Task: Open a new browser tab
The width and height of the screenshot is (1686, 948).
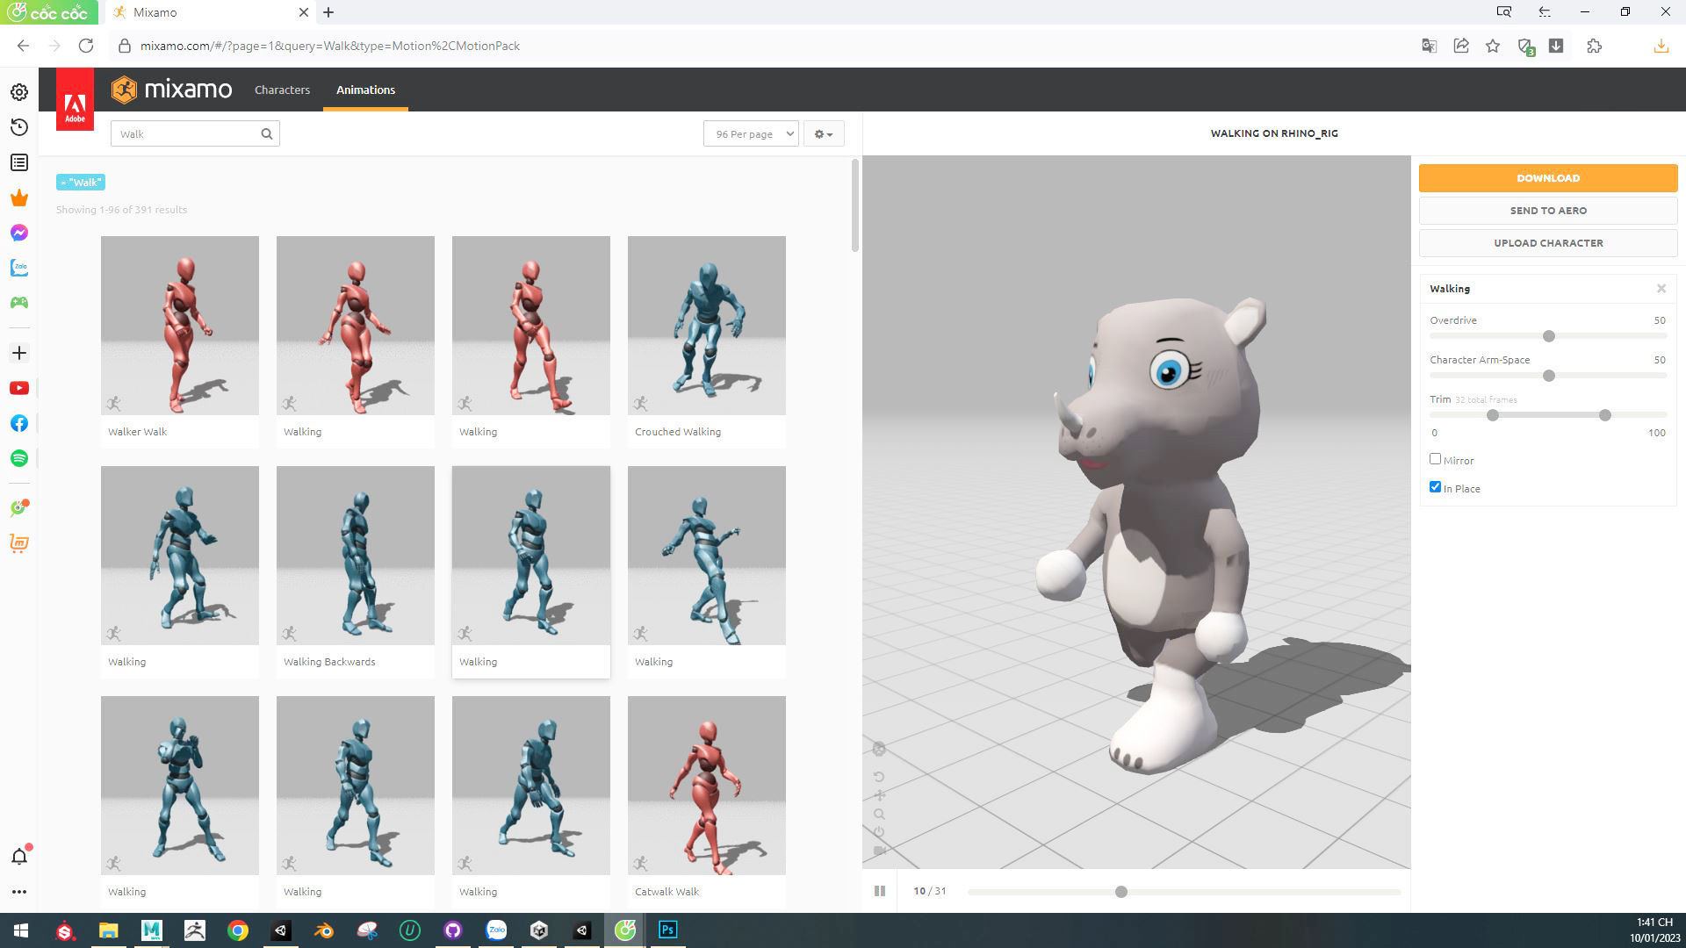Action: click(x=328, y=12)
